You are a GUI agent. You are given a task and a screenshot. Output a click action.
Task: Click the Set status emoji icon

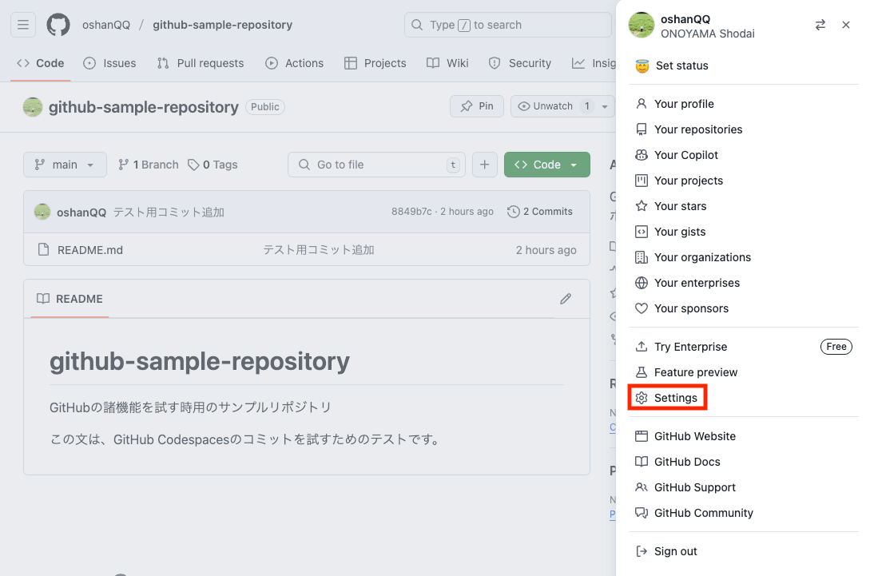coord(642,66)
